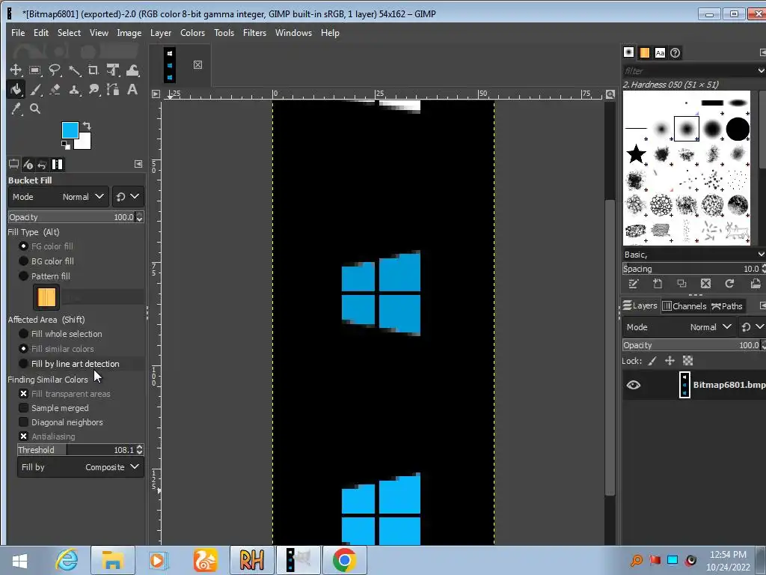Viewport: 766px width, 575px height.
Task: Open brush as image
Action: [x=756, y=284]
